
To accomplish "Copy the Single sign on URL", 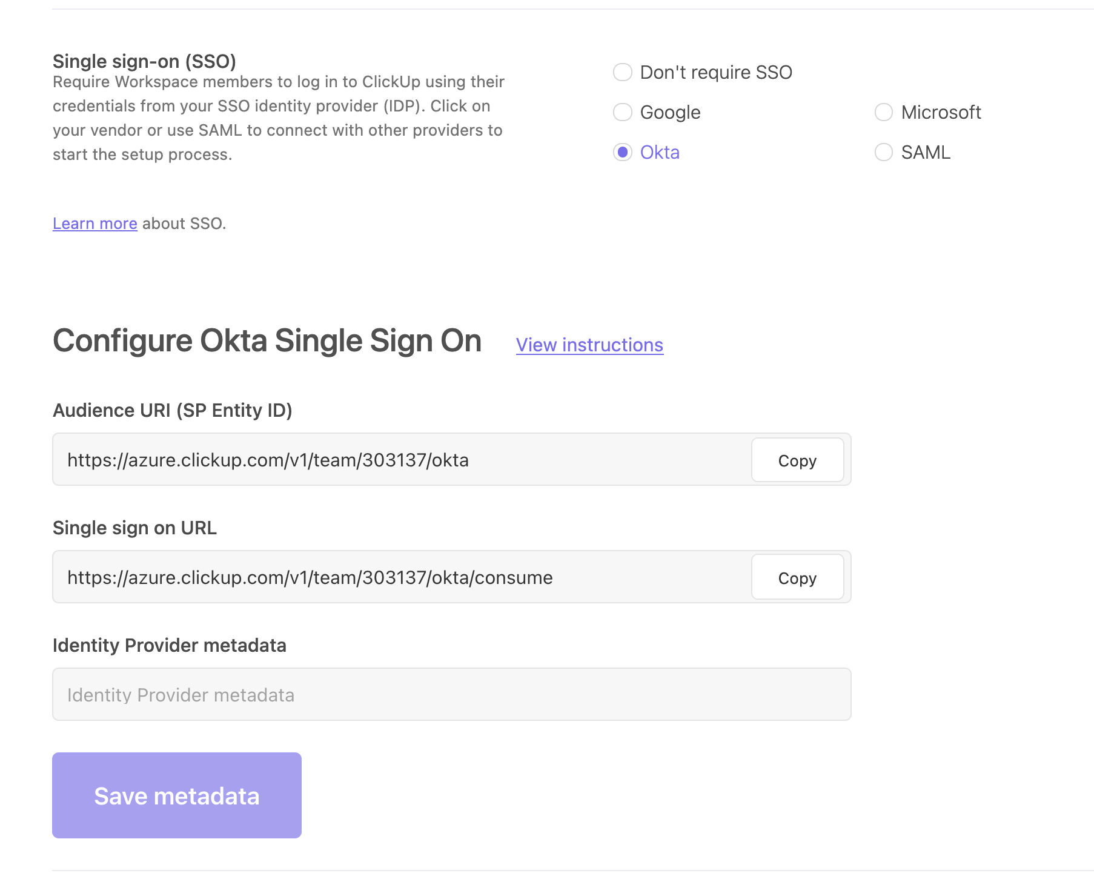I will click(797, 578).
